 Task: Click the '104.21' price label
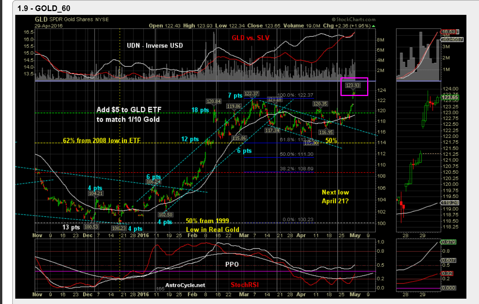coord(95,194)
